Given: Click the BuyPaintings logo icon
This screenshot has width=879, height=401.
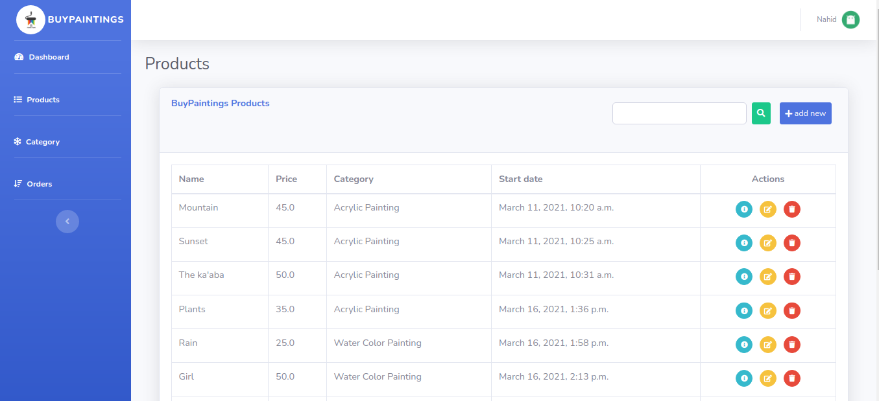Looking at the screenshot, I should tap(30, 19).
